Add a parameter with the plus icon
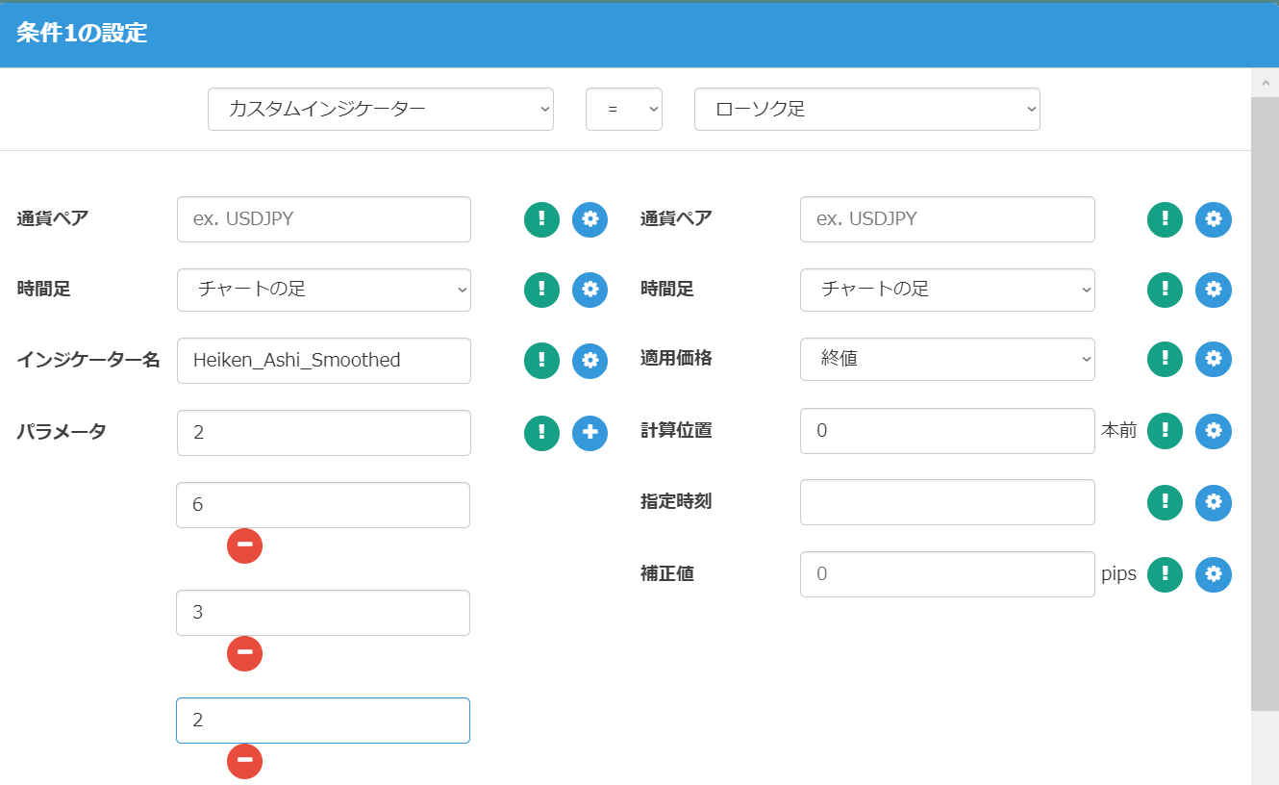Image resolution: width=1279 pixels, height=785 pixels. pyautogui.click(x=590, y=433)
